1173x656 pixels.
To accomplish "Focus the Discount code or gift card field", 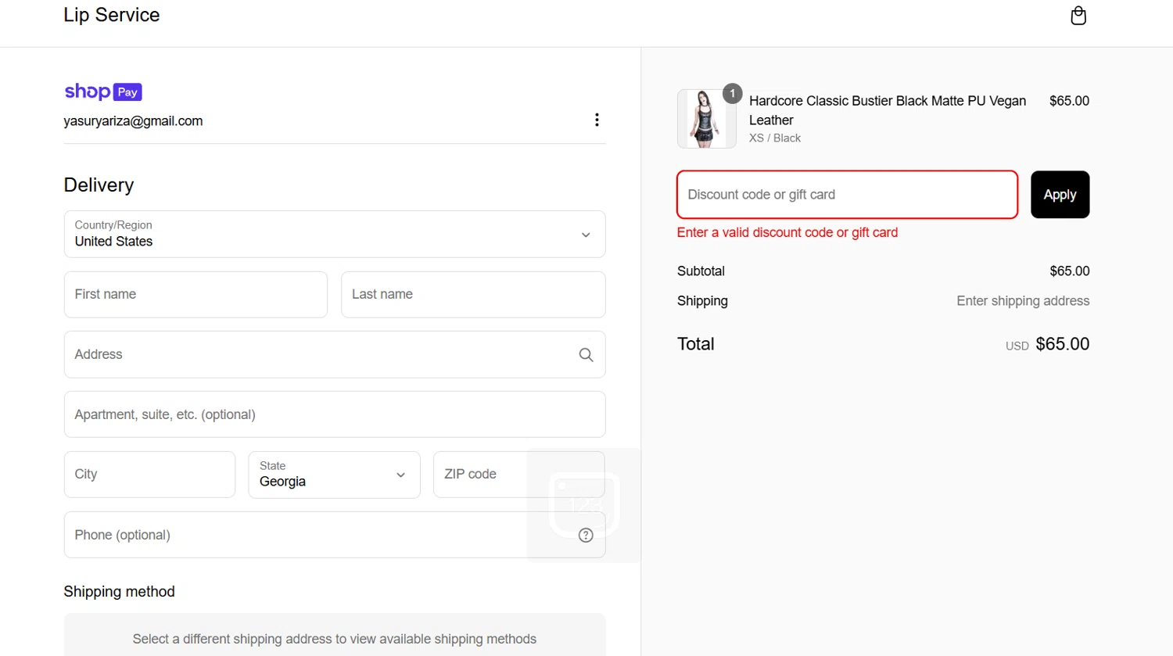I will 847,195.
